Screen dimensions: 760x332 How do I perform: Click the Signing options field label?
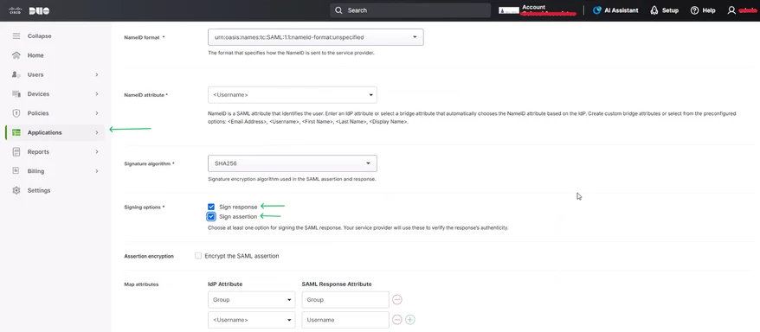pos(145,207)
